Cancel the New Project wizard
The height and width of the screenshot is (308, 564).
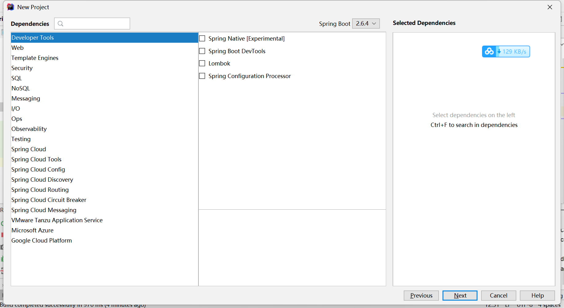(x=499, y=295)
